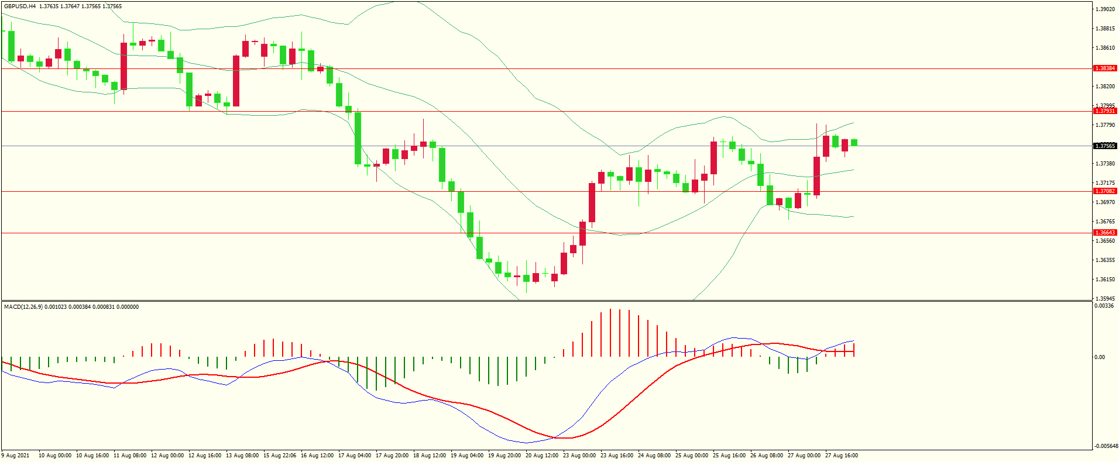Click the -0.005648 MACD scale label
The image size is (1119, 462).
point(1106,446)
